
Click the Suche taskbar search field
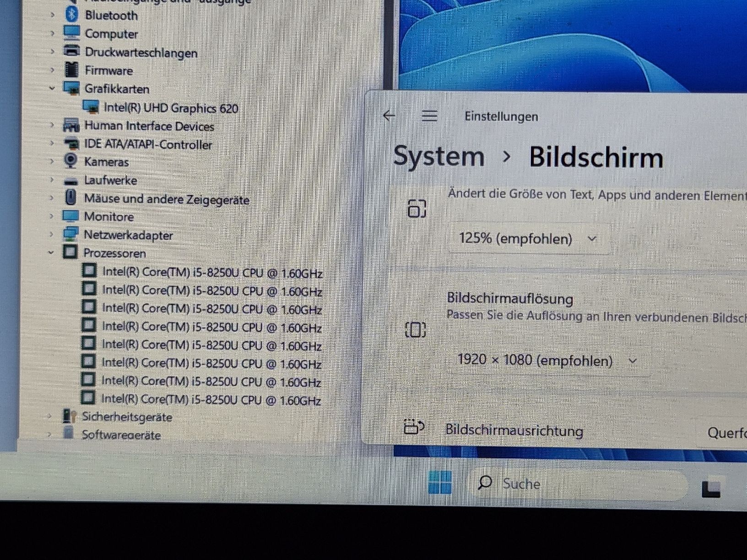click(x=579, y=484)
